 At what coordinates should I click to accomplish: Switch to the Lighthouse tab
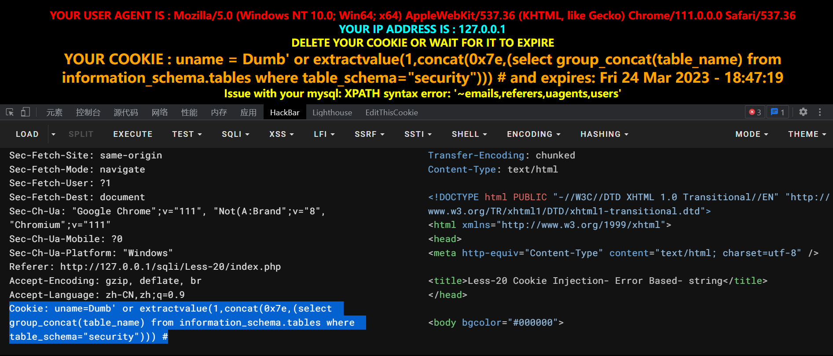click(x=332, y=113)
